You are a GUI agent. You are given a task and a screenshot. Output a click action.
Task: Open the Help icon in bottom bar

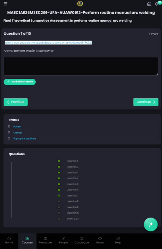[x=118, y=240]
